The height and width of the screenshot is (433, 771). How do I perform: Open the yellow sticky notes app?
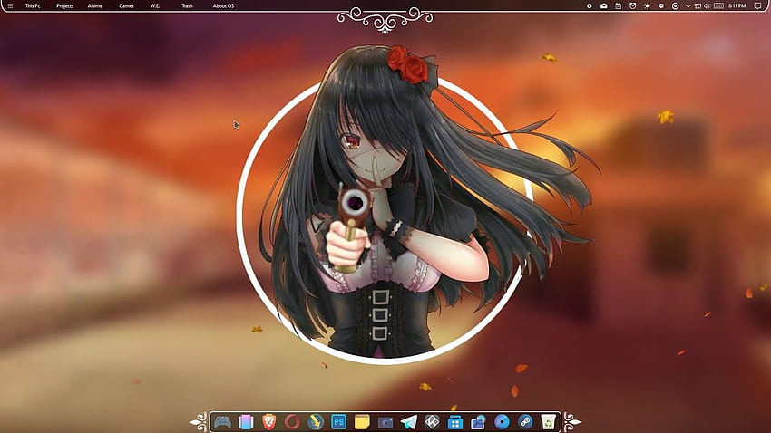[362, 422]
